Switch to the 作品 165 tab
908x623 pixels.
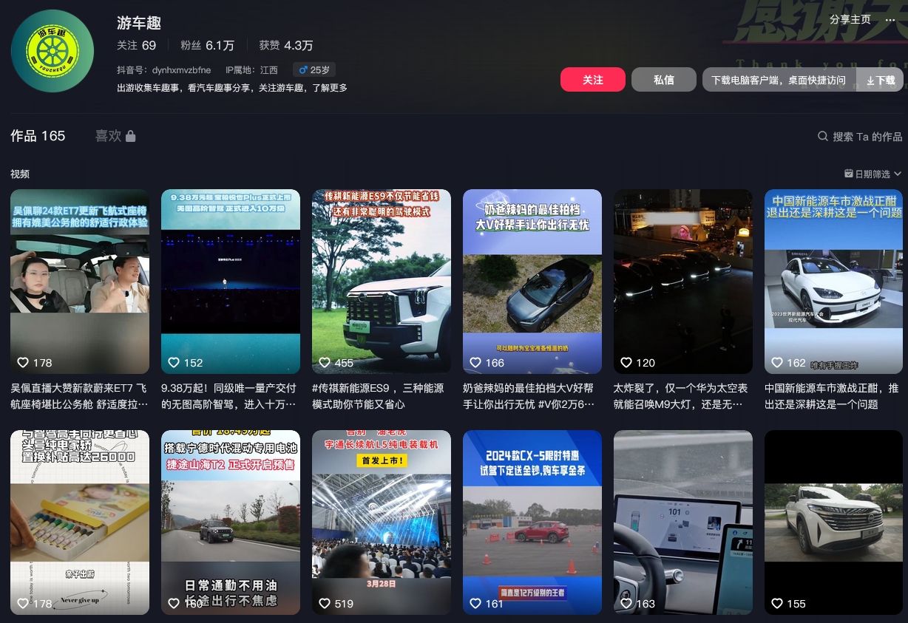tap(38, 136)
